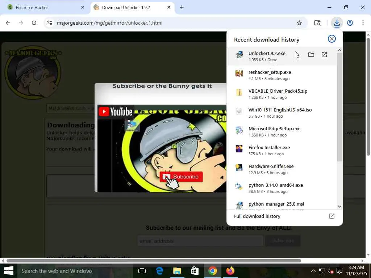Open MicrosoftEdgeSetup.exe download entry
The image size is (371, 278).
pos(282,132)
